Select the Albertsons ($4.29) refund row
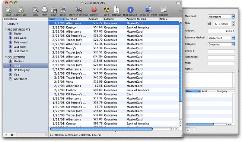Screen dimensions: 242x142 (x=114, y=57)
